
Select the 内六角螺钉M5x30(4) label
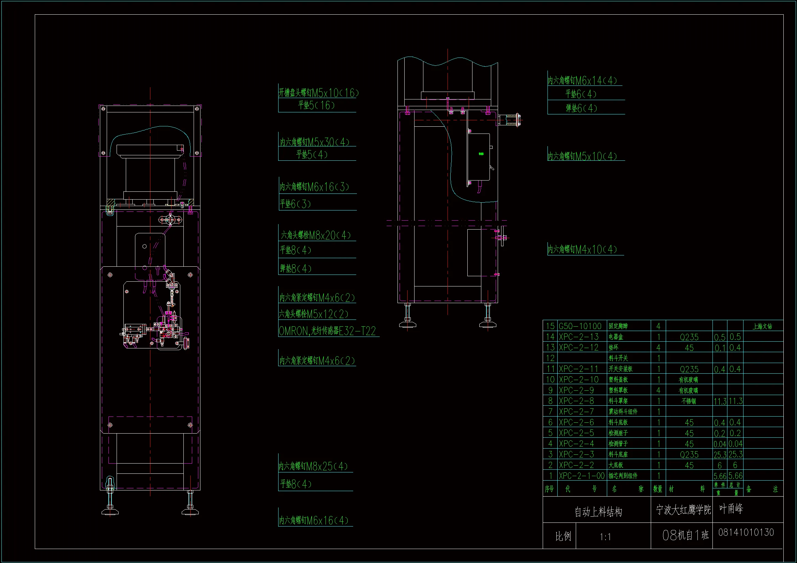[x=315, y=142]
